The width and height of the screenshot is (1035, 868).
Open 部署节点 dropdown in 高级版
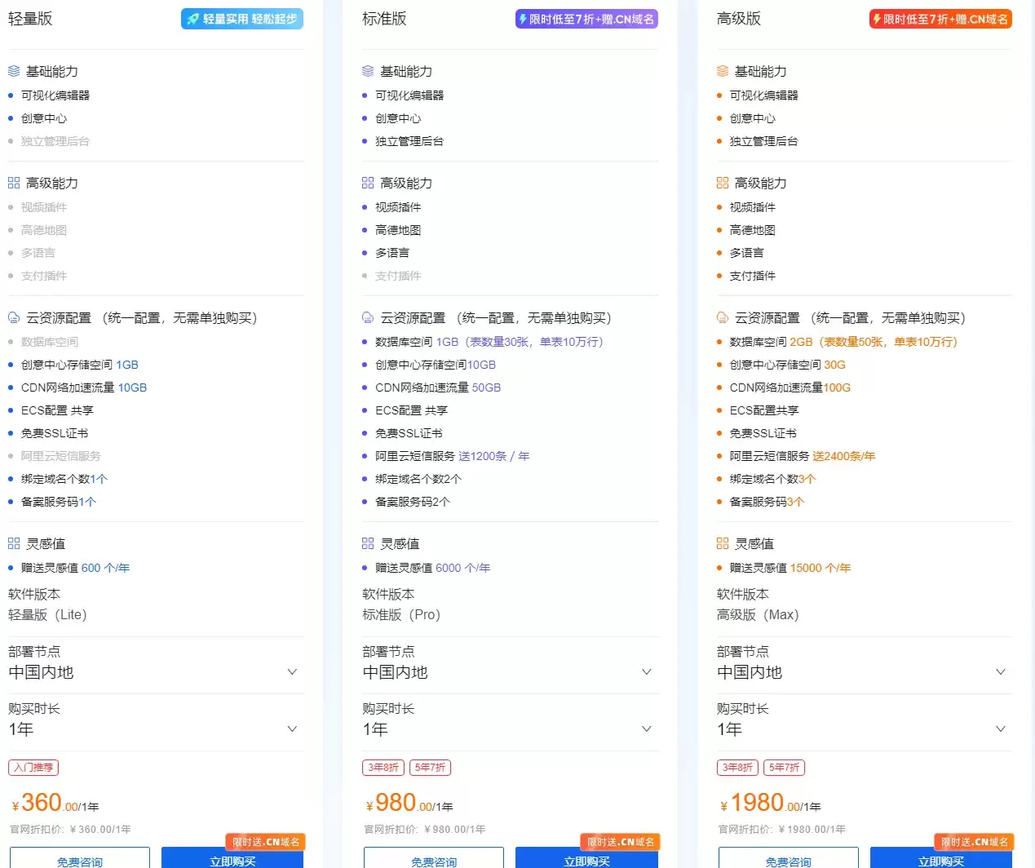pyautogui.click(x=864, y=672)
